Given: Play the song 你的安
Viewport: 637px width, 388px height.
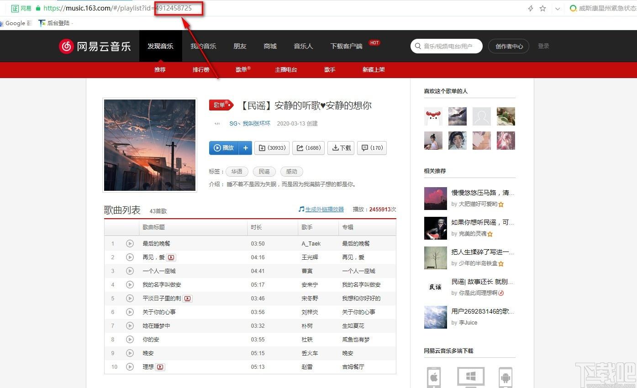Looking at the screenshot, I should tap(130, 340).
